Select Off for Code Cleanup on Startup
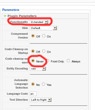This screenshot has height=110, width=95. [x=33, y=51]
